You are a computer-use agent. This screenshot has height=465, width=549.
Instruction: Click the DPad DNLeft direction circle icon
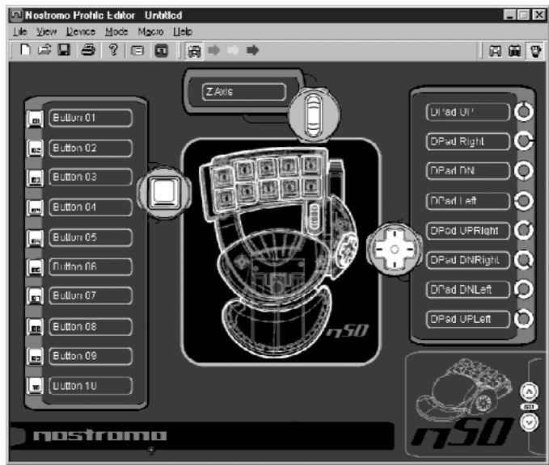pos(524,290)
